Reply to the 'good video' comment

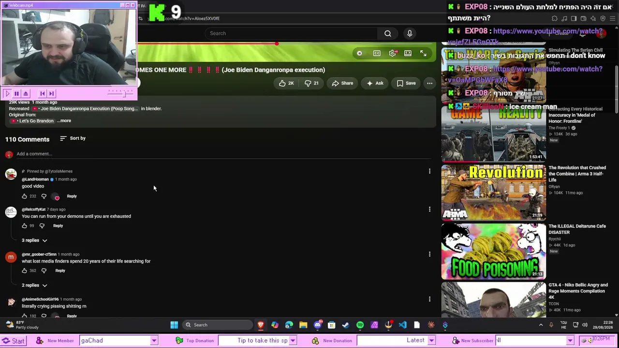[x=72, y=196]
